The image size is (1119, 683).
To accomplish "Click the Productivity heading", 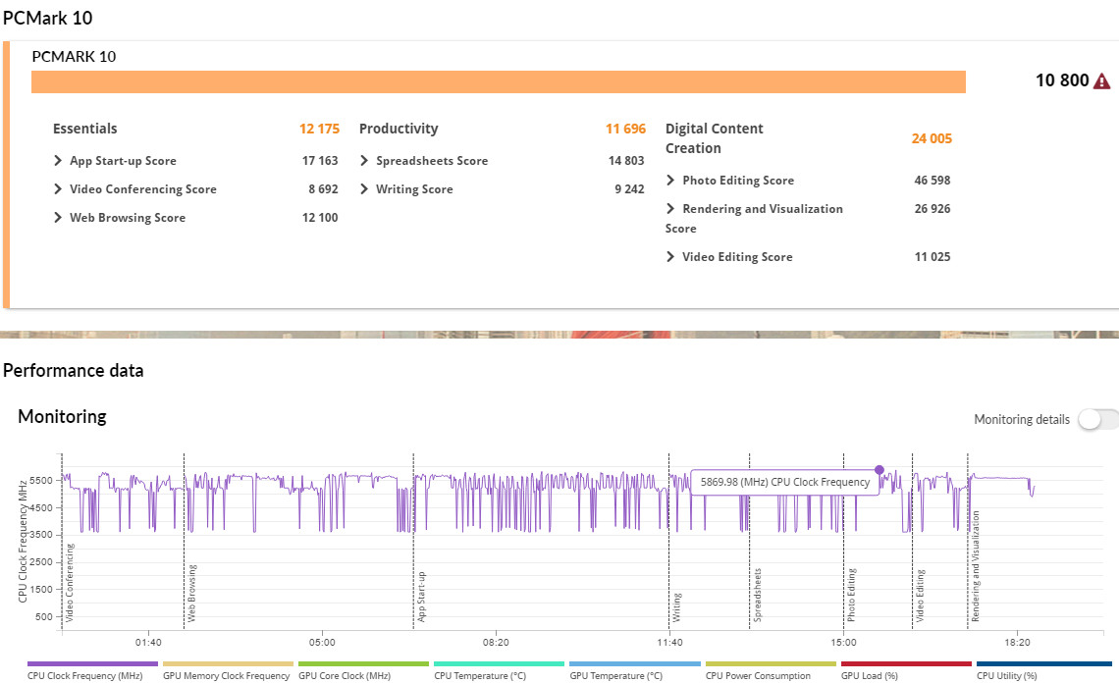I will click(399, 130).
